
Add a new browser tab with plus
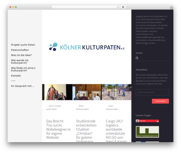pyautogui.click(x=172, y=8)
